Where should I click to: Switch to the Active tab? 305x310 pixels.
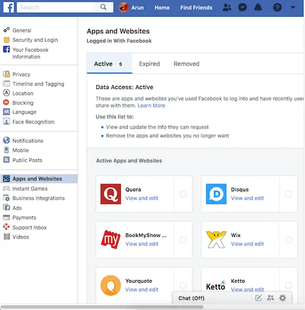109,64
